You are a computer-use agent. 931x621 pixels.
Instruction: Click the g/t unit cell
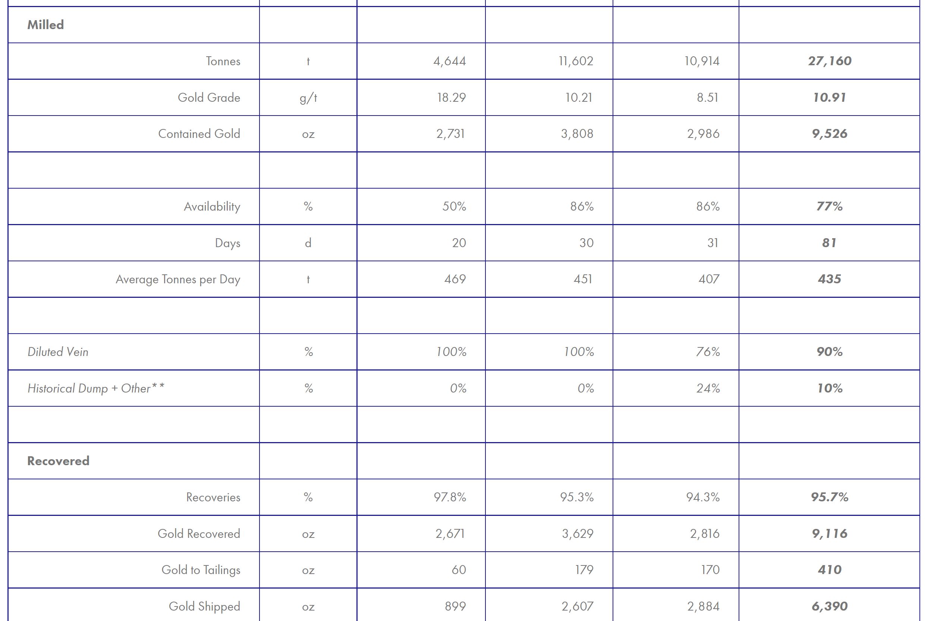pyautogui.click(x=308, y=97)
